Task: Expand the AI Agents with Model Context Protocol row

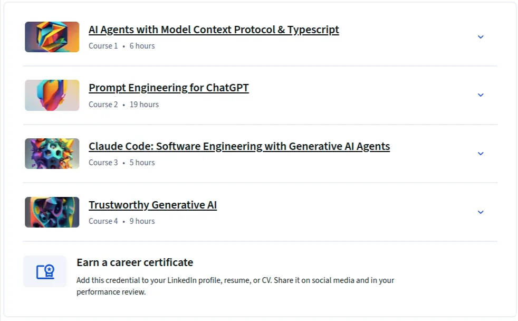Action: pos(481,37)
